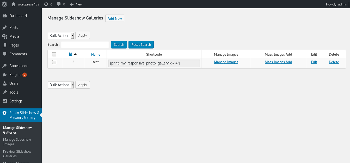Screen dimensions: 350x163
Task: Toggle the select-all checkbox in table header
Action: tap(54, 54)
